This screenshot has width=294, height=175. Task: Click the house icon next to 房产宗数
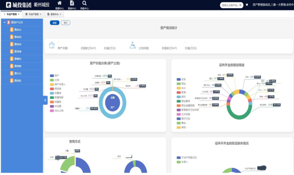52,45
